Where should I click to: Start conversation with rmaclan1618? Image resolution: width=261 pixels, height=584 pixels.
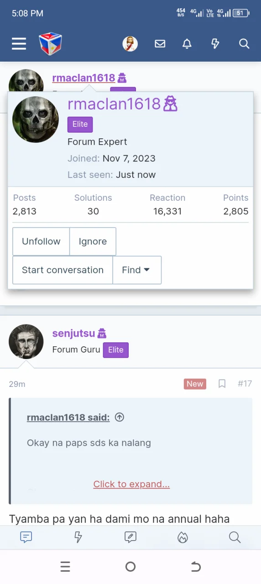63,270
